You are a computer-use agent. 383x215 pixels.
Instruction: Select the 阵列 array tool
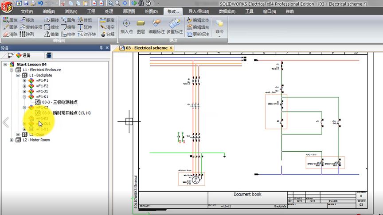pos(27,34)
